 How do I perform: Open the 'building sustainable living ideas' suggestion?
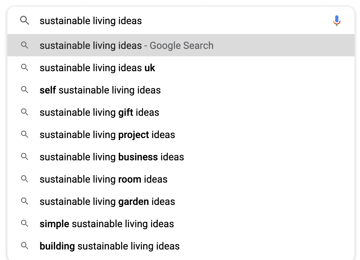109,246
